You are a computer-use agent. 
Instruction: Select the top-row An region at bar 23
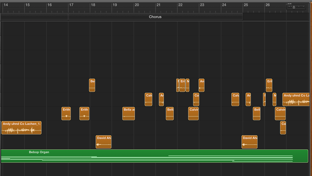[201, 85]
